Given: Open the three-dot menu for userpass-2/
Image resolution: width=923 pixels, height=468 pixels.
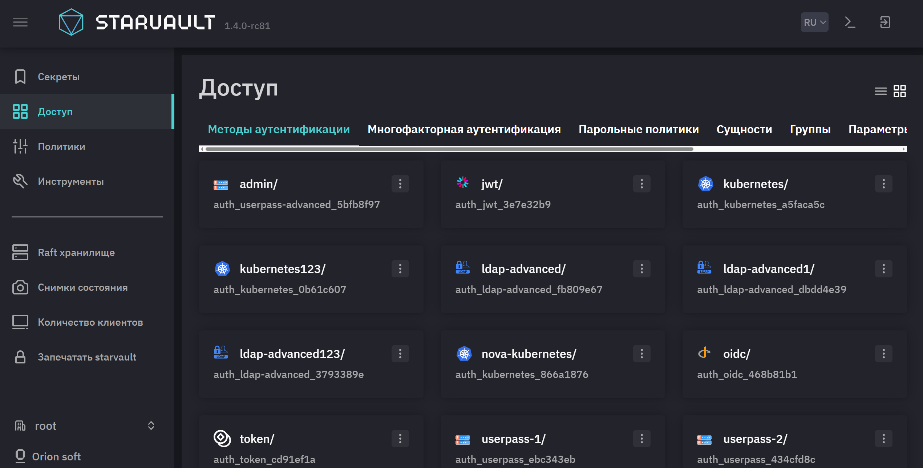Looking at the screenshot, I should (x=883, y=439).
